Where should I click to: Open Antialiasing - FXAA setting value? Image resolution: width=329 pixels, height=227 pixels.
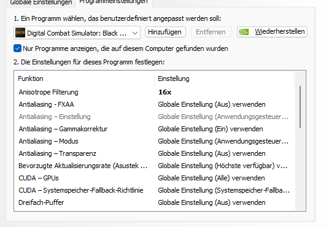click(212, 104)
